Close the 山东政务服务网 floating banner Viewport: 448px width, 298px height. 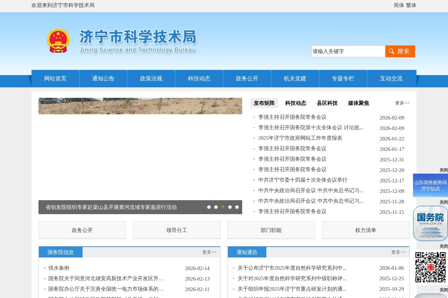[x=443, y=170]
